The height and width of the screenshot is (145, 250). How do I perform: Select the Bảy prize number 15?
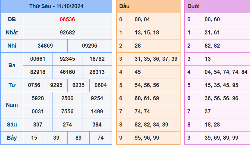34,138
